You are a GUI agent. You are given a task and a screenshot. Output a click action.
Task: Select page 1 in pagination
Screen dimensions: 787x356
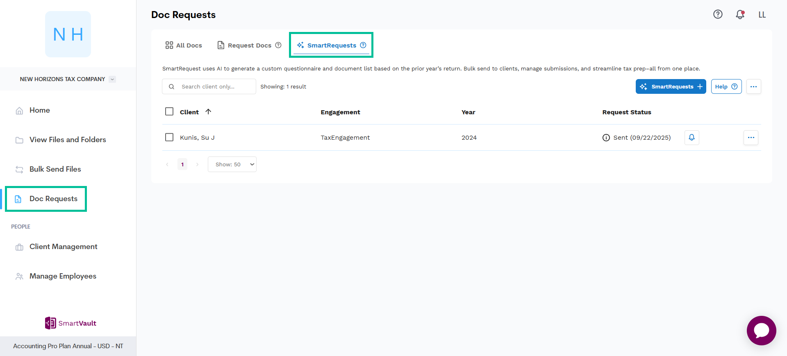(x=182, y=164)
